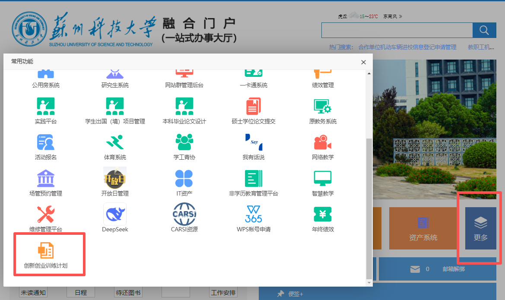Screen dimensions: 505x300
Task: Open the 我有话说 icon
Action: point(254,142)
